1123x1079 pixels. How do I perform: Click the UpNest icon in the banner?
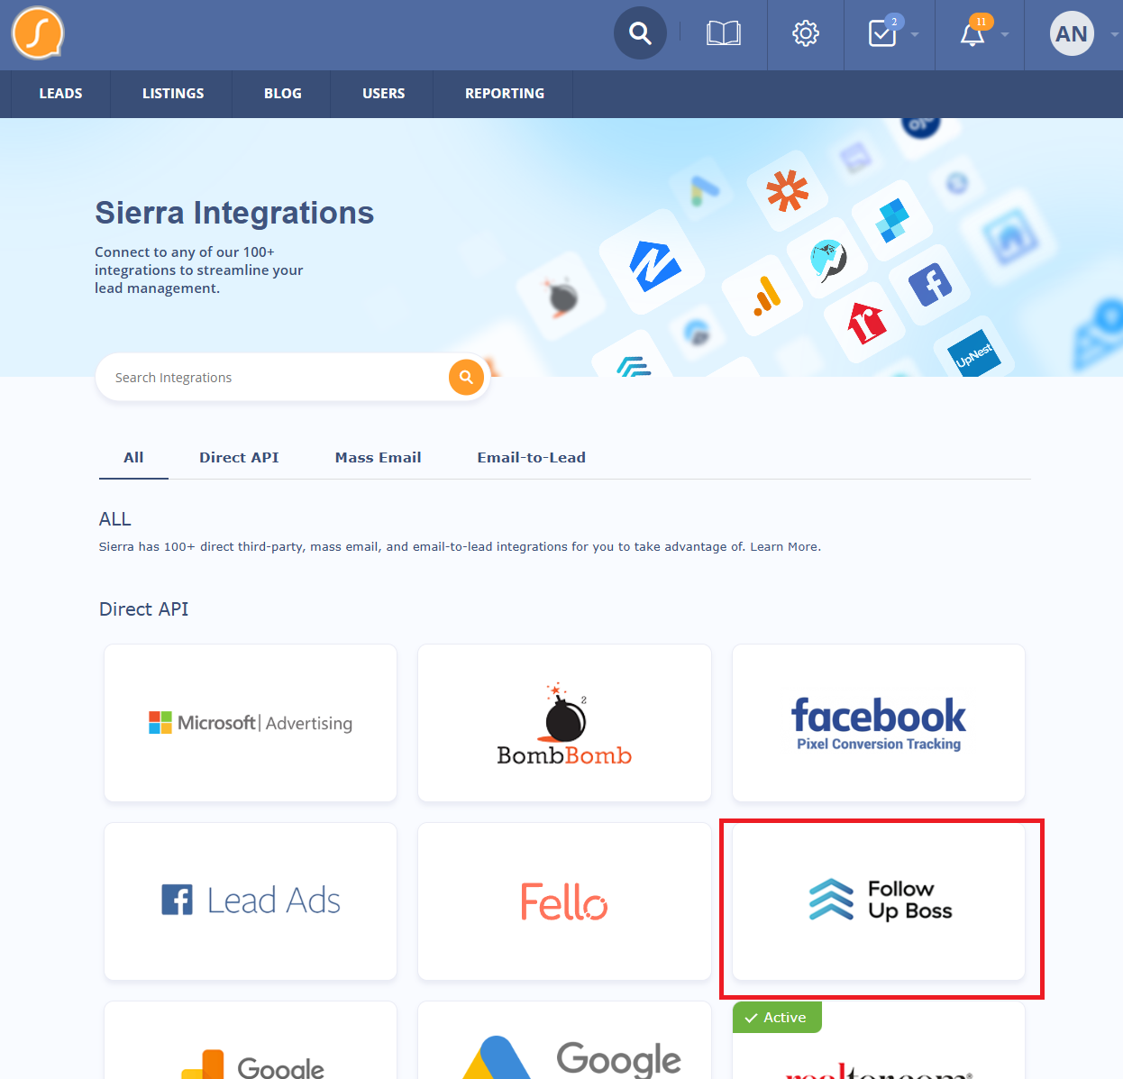click(x=974, y=354)
